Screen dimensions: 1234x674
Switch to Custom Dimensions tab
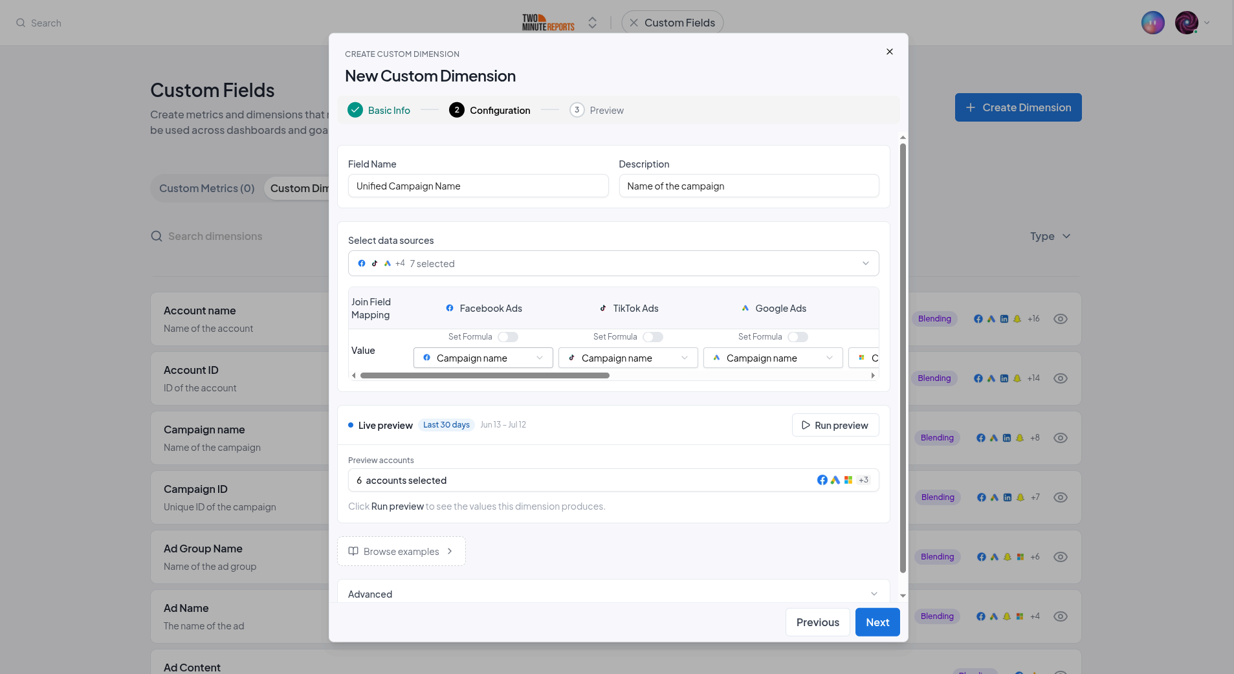298,188
